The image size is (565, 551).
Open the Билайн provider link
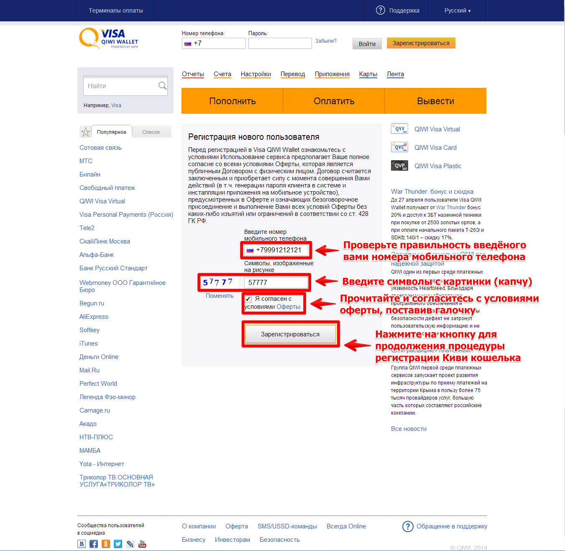90,174
